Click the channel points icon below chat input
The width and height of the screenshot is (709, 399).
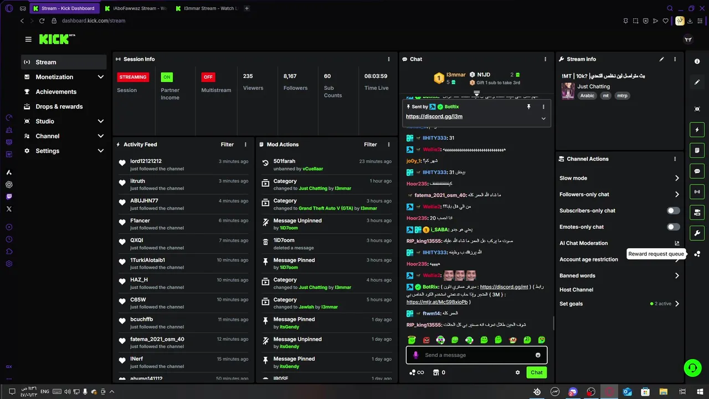412,372
